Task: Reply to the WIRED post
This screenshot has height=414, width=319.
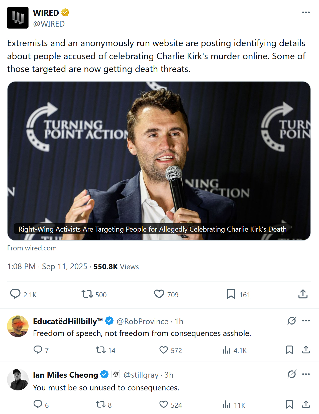Action: point(15,294)
